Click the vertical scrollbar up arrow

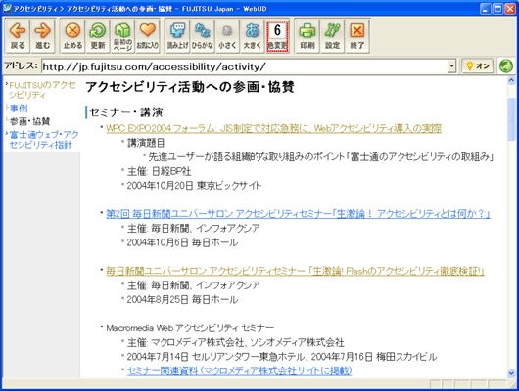click(511, 80)
